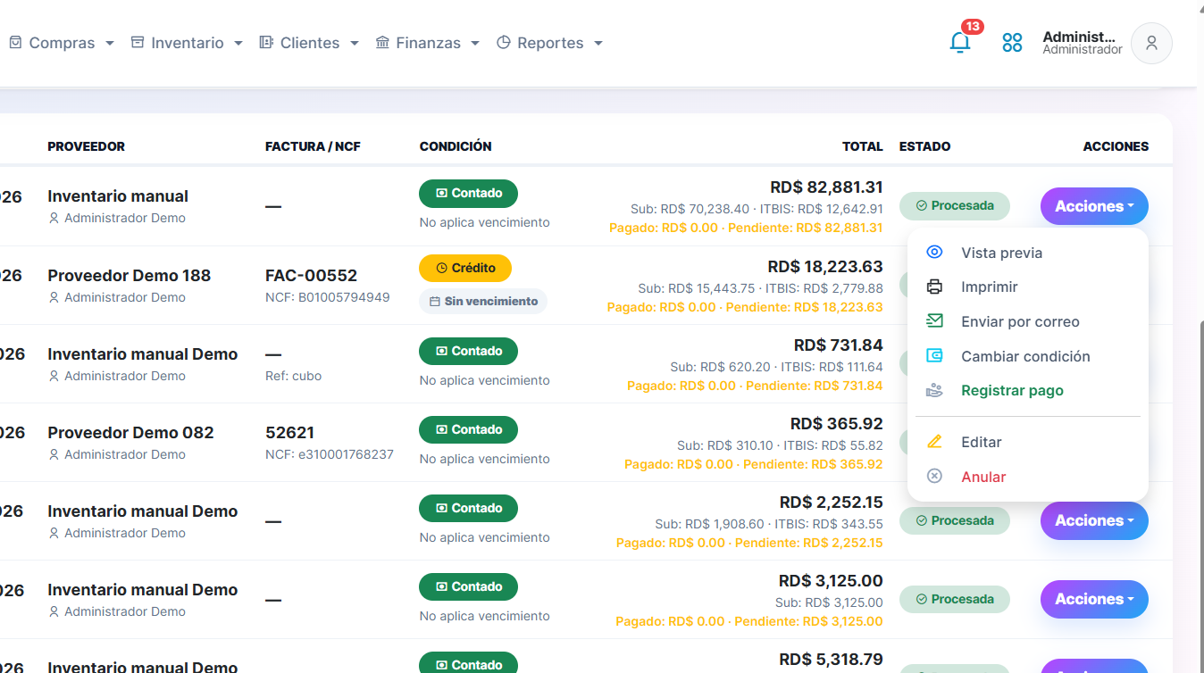Open the Clientes menu
Image resolution: width=1204 pixels, height=673 pixels.
tap(309, 43)
